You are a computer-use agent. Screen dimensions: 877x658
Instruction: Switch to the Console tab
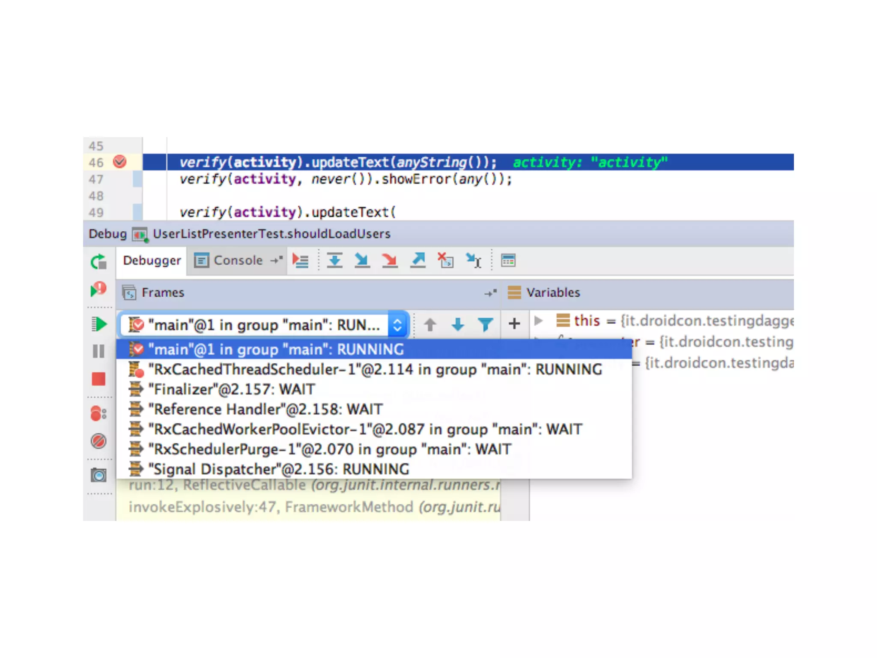(x=238, y=260)
